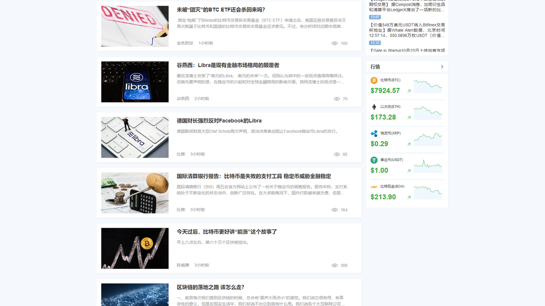Open the blue network mesh thumbnail
The height and width of the screenshot is (306, 545).
(135, 295)
